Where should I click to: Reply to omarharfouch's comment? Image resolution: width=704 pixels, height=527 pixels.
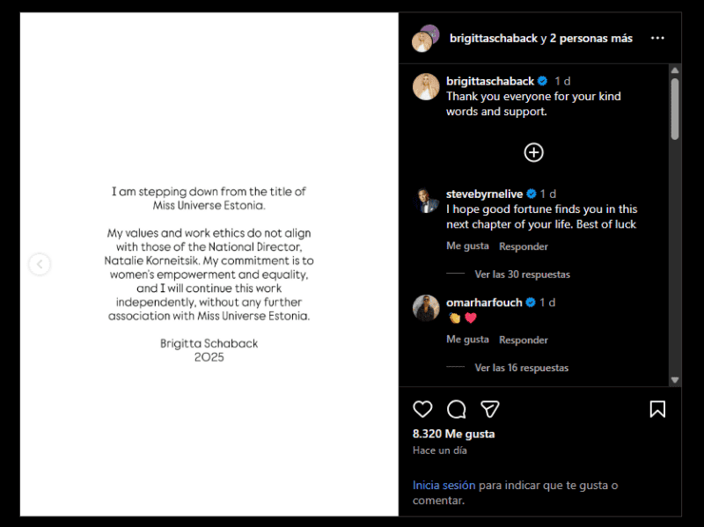point(524,340)
